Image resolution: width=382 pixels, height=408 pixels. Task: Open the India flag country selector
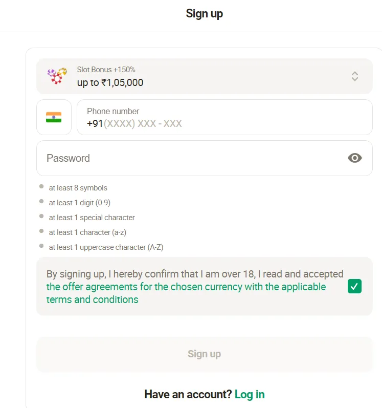point(54,117)
